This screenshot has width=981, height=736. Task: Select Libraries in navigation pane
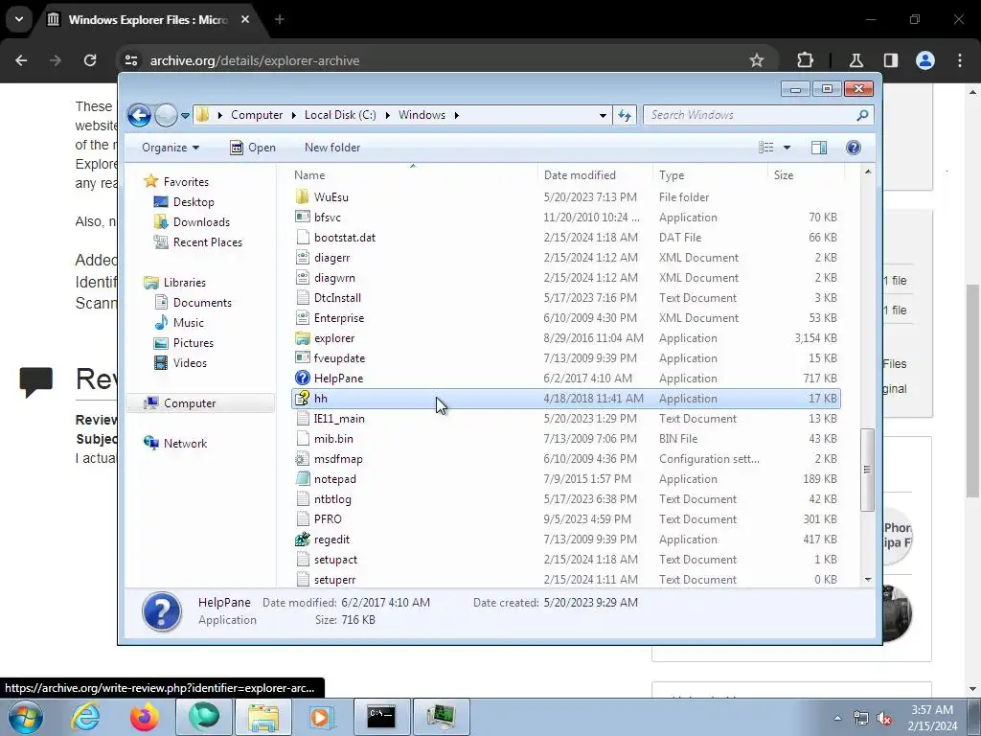[x=184, y=283]
